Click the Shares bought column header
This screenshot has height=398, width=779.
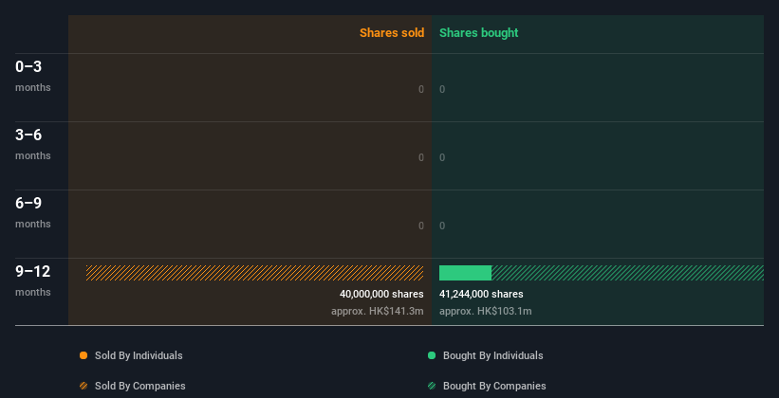pyautogui.click(x=479, y=33)
